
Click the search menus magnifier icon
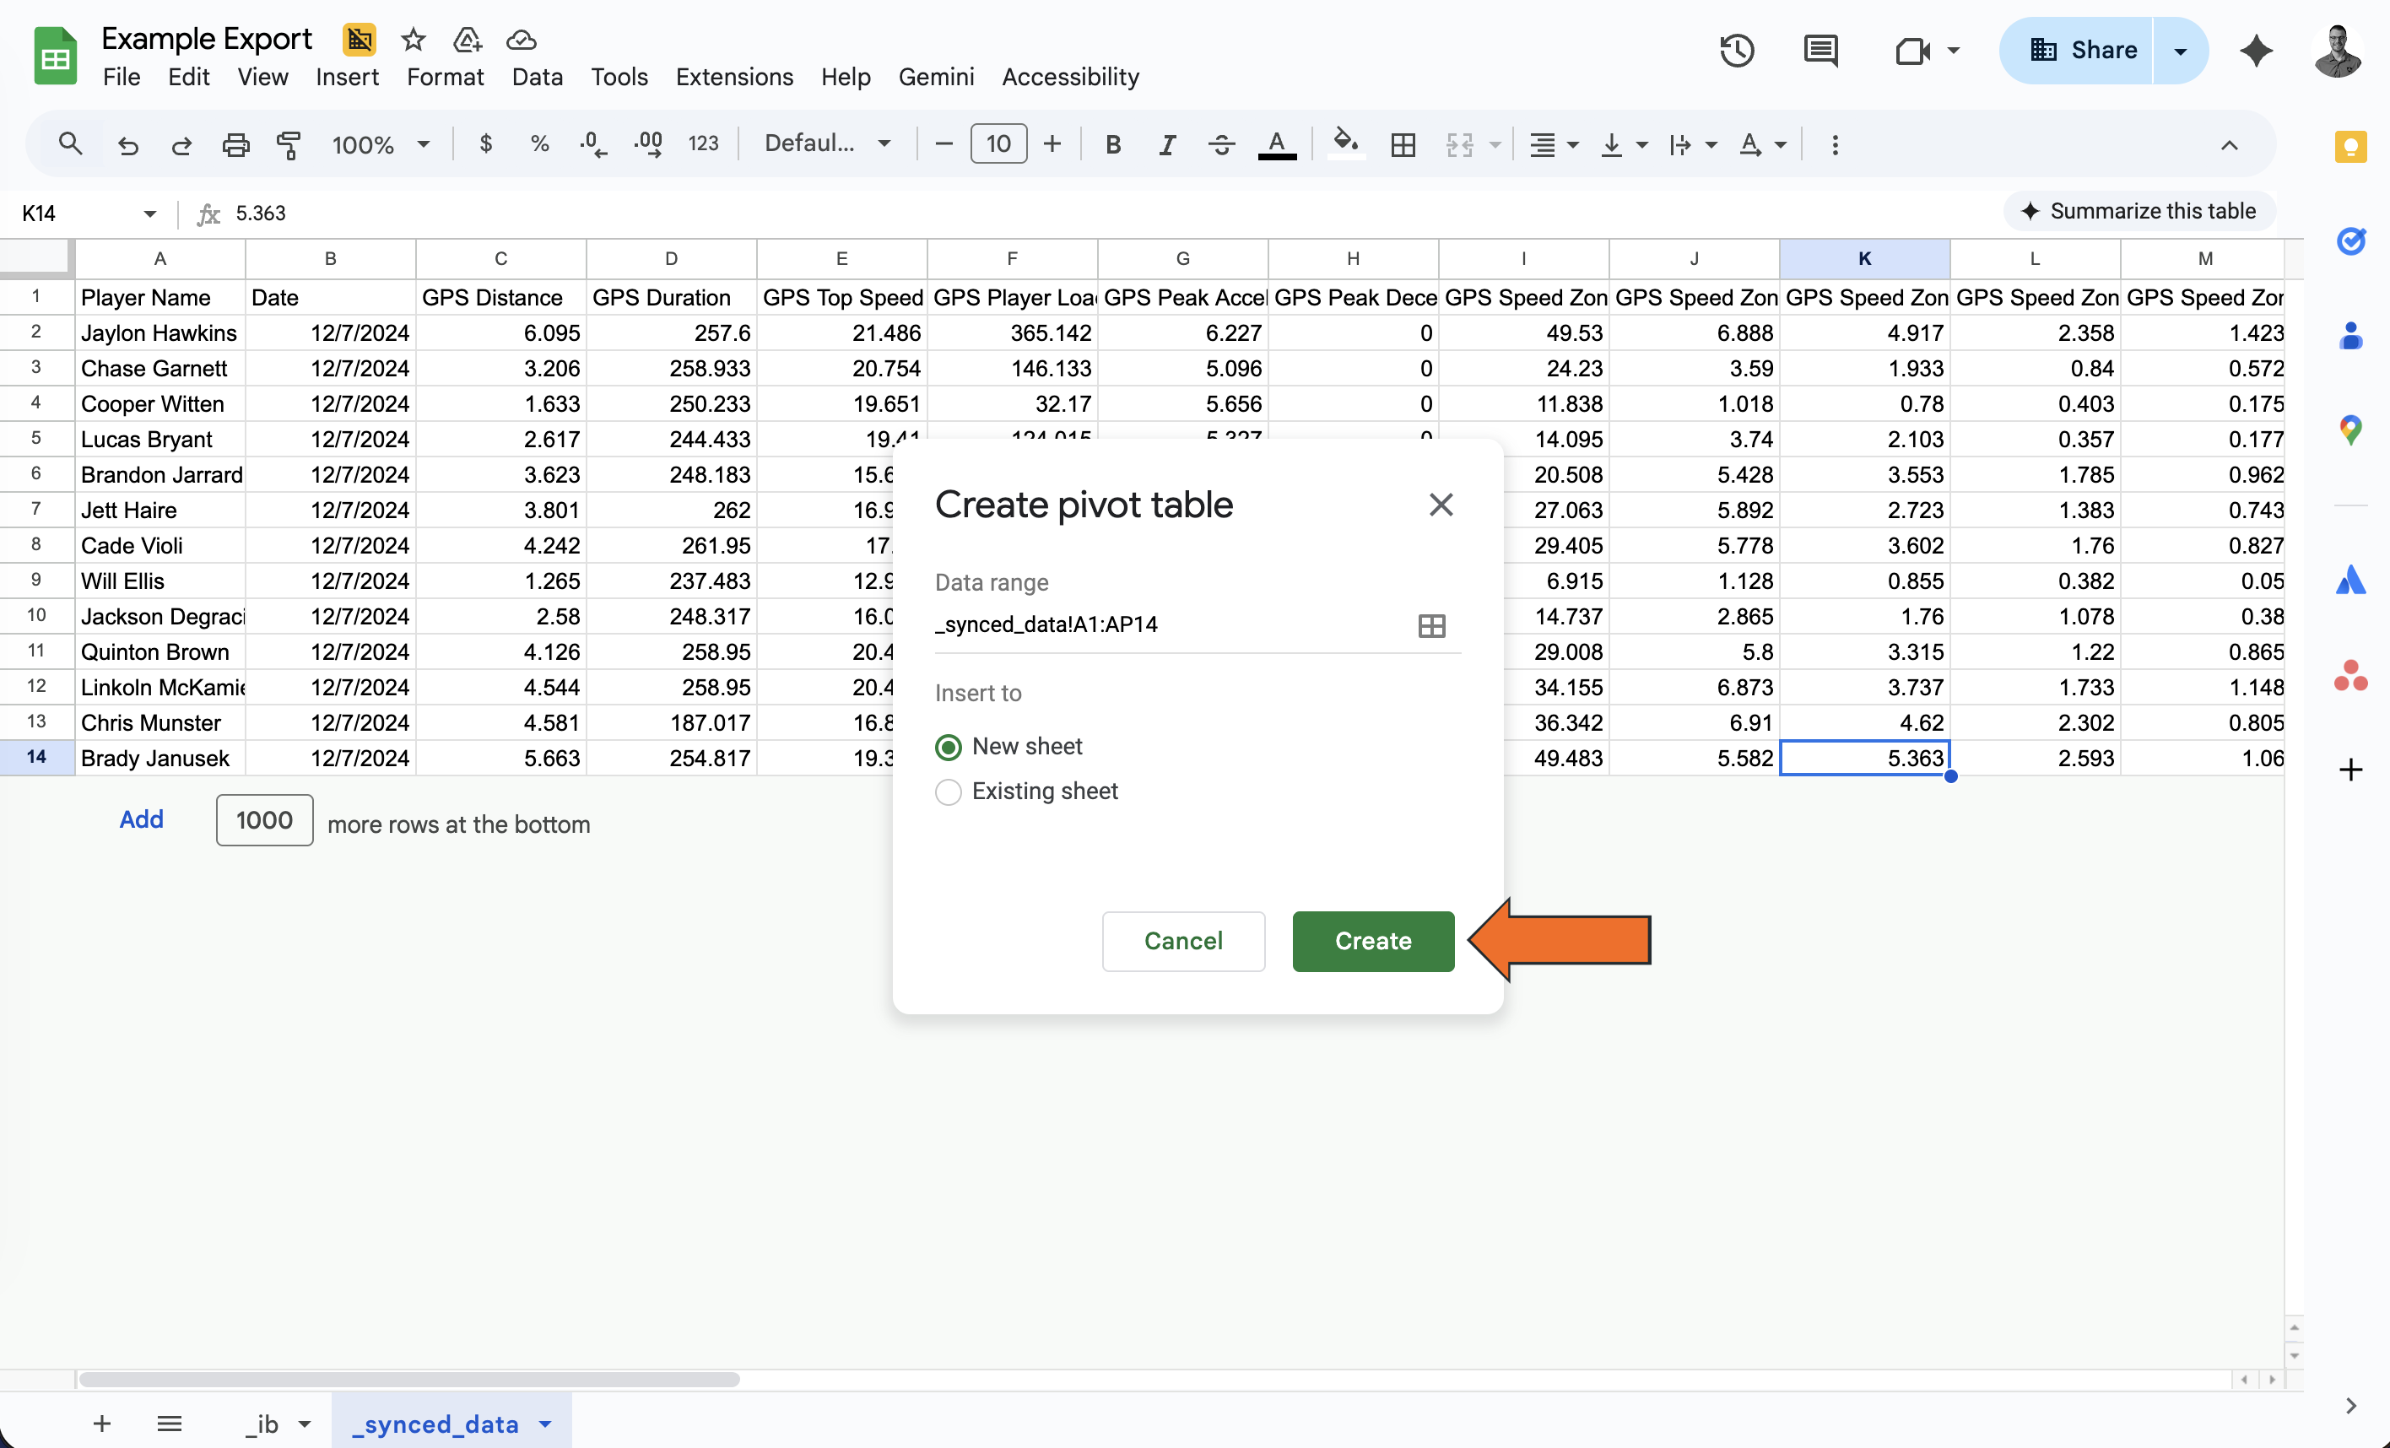70,144
